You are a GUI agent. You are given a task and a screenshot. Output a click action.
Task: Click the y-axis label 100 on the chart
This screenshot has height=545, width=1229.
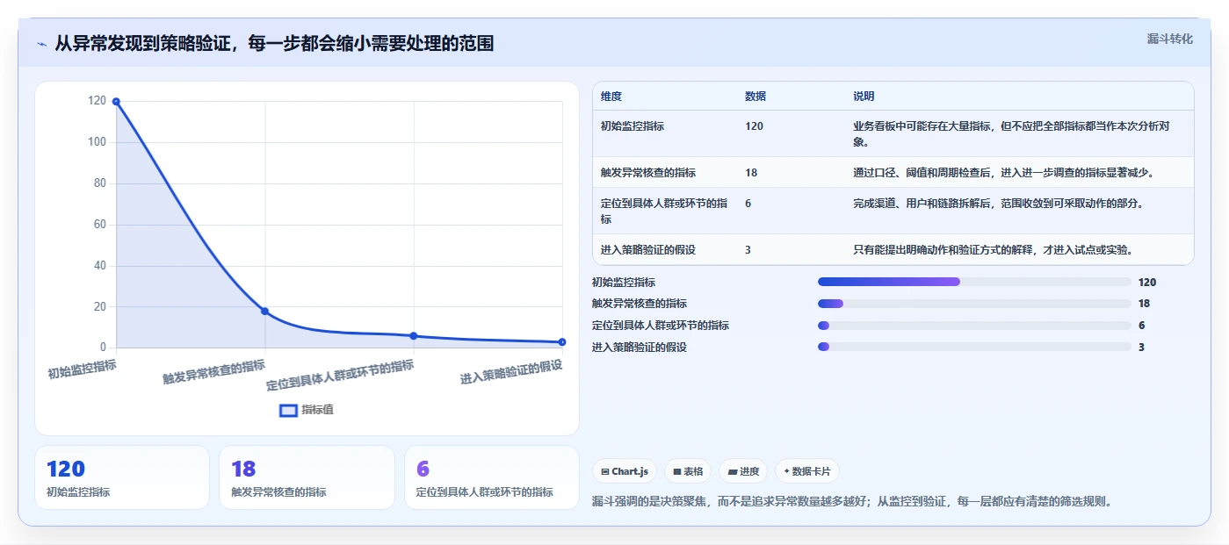(x=97, y=142)
